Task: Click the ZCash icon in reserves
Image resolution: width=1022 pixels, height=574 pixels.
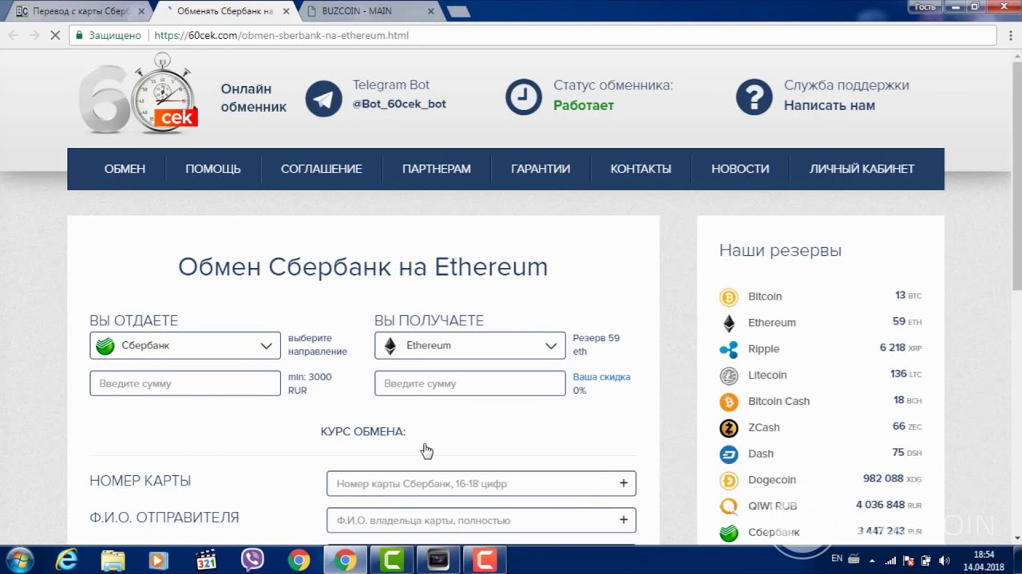Action: (x=729, y=428)
